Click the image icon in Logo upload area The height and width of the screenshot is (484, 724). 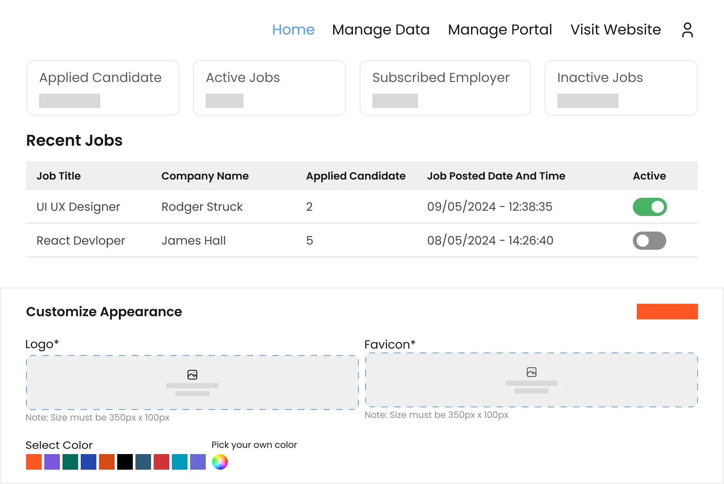pyautogui.click(x=192, y=375)
